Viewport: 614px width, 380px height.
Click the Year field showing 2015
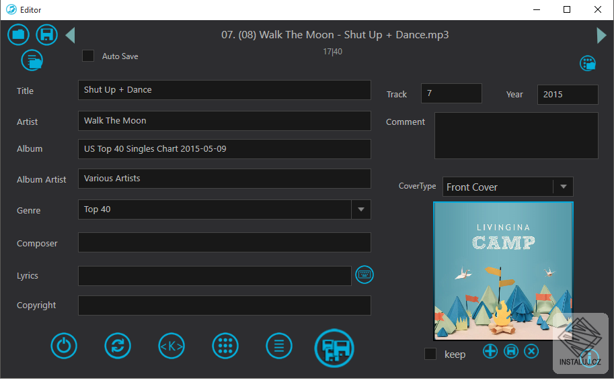pyautogui.click(x=568, y=95)
